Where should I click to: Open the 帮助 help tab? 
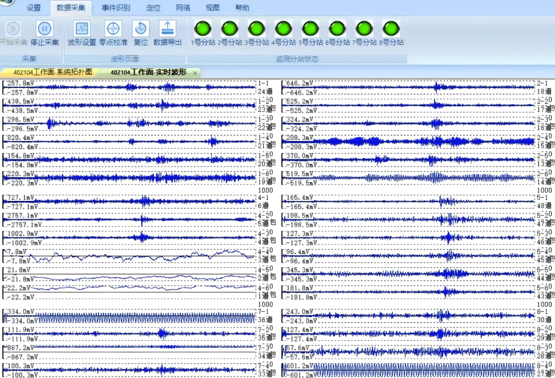pos(242,8)
